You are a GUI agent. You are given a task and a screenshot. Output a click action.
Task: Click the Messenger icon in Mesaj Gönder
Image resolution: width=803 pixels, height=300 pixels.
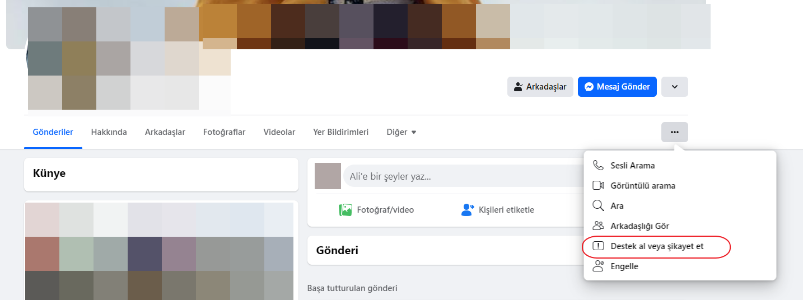tap(589, 87)
